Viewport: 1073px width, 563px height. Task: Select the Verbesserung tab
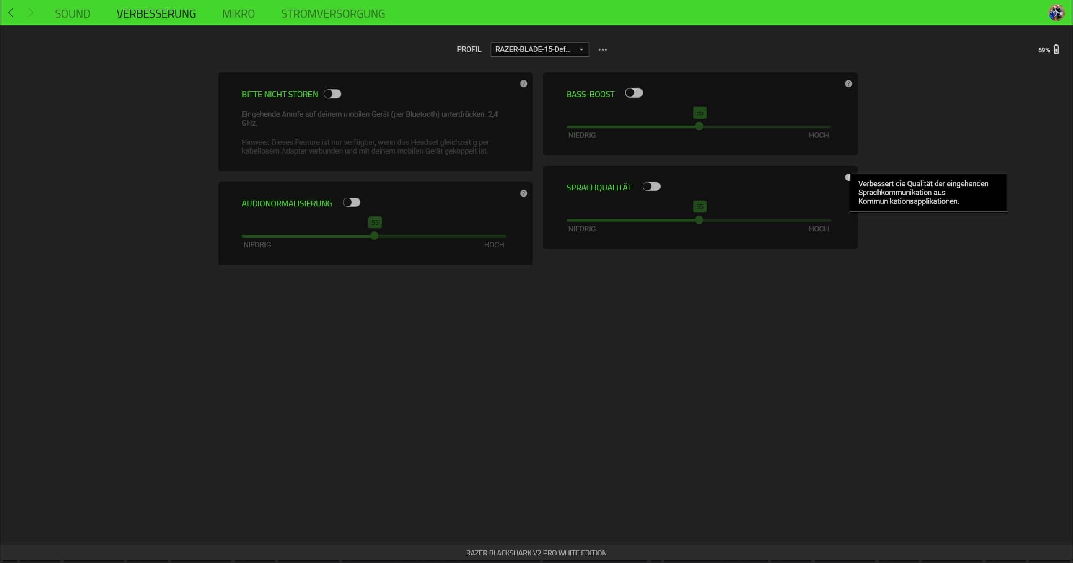coord(156,13)
